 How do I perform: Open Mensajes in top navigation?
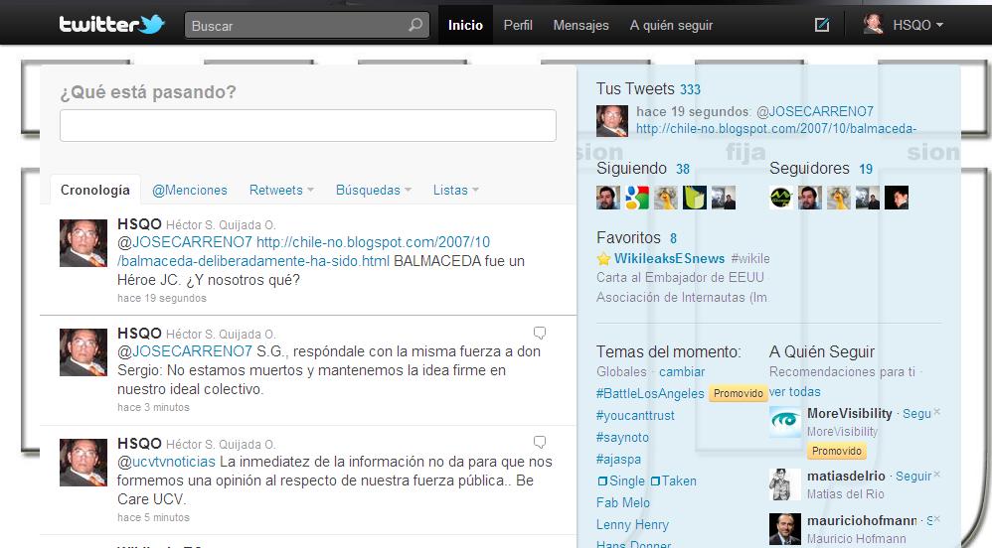[580, 25]
